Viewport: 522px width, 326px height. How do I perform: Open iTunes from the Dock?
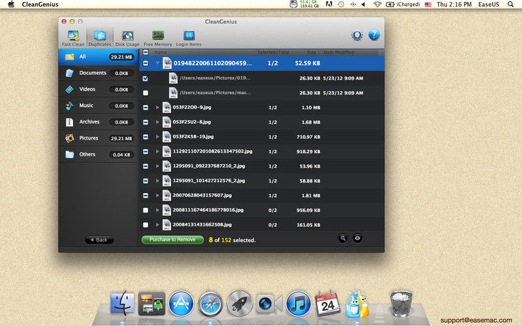[x=298, y=303]
